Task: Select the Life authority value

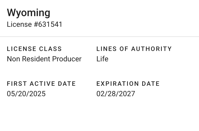Action: click(102, 59)
